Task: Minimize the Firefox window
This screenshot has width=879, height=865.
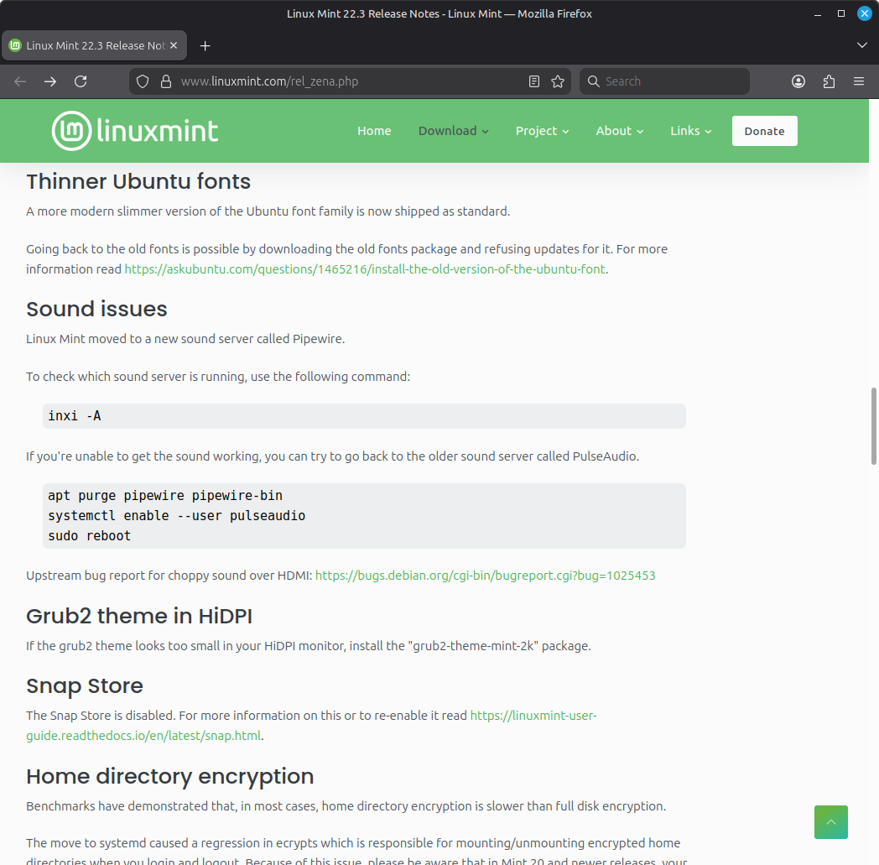Action: 817,14
